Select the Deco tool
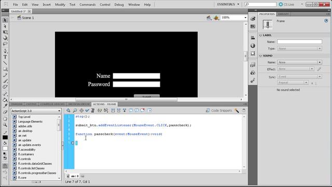Screen dimensions: 332x187 5,87
